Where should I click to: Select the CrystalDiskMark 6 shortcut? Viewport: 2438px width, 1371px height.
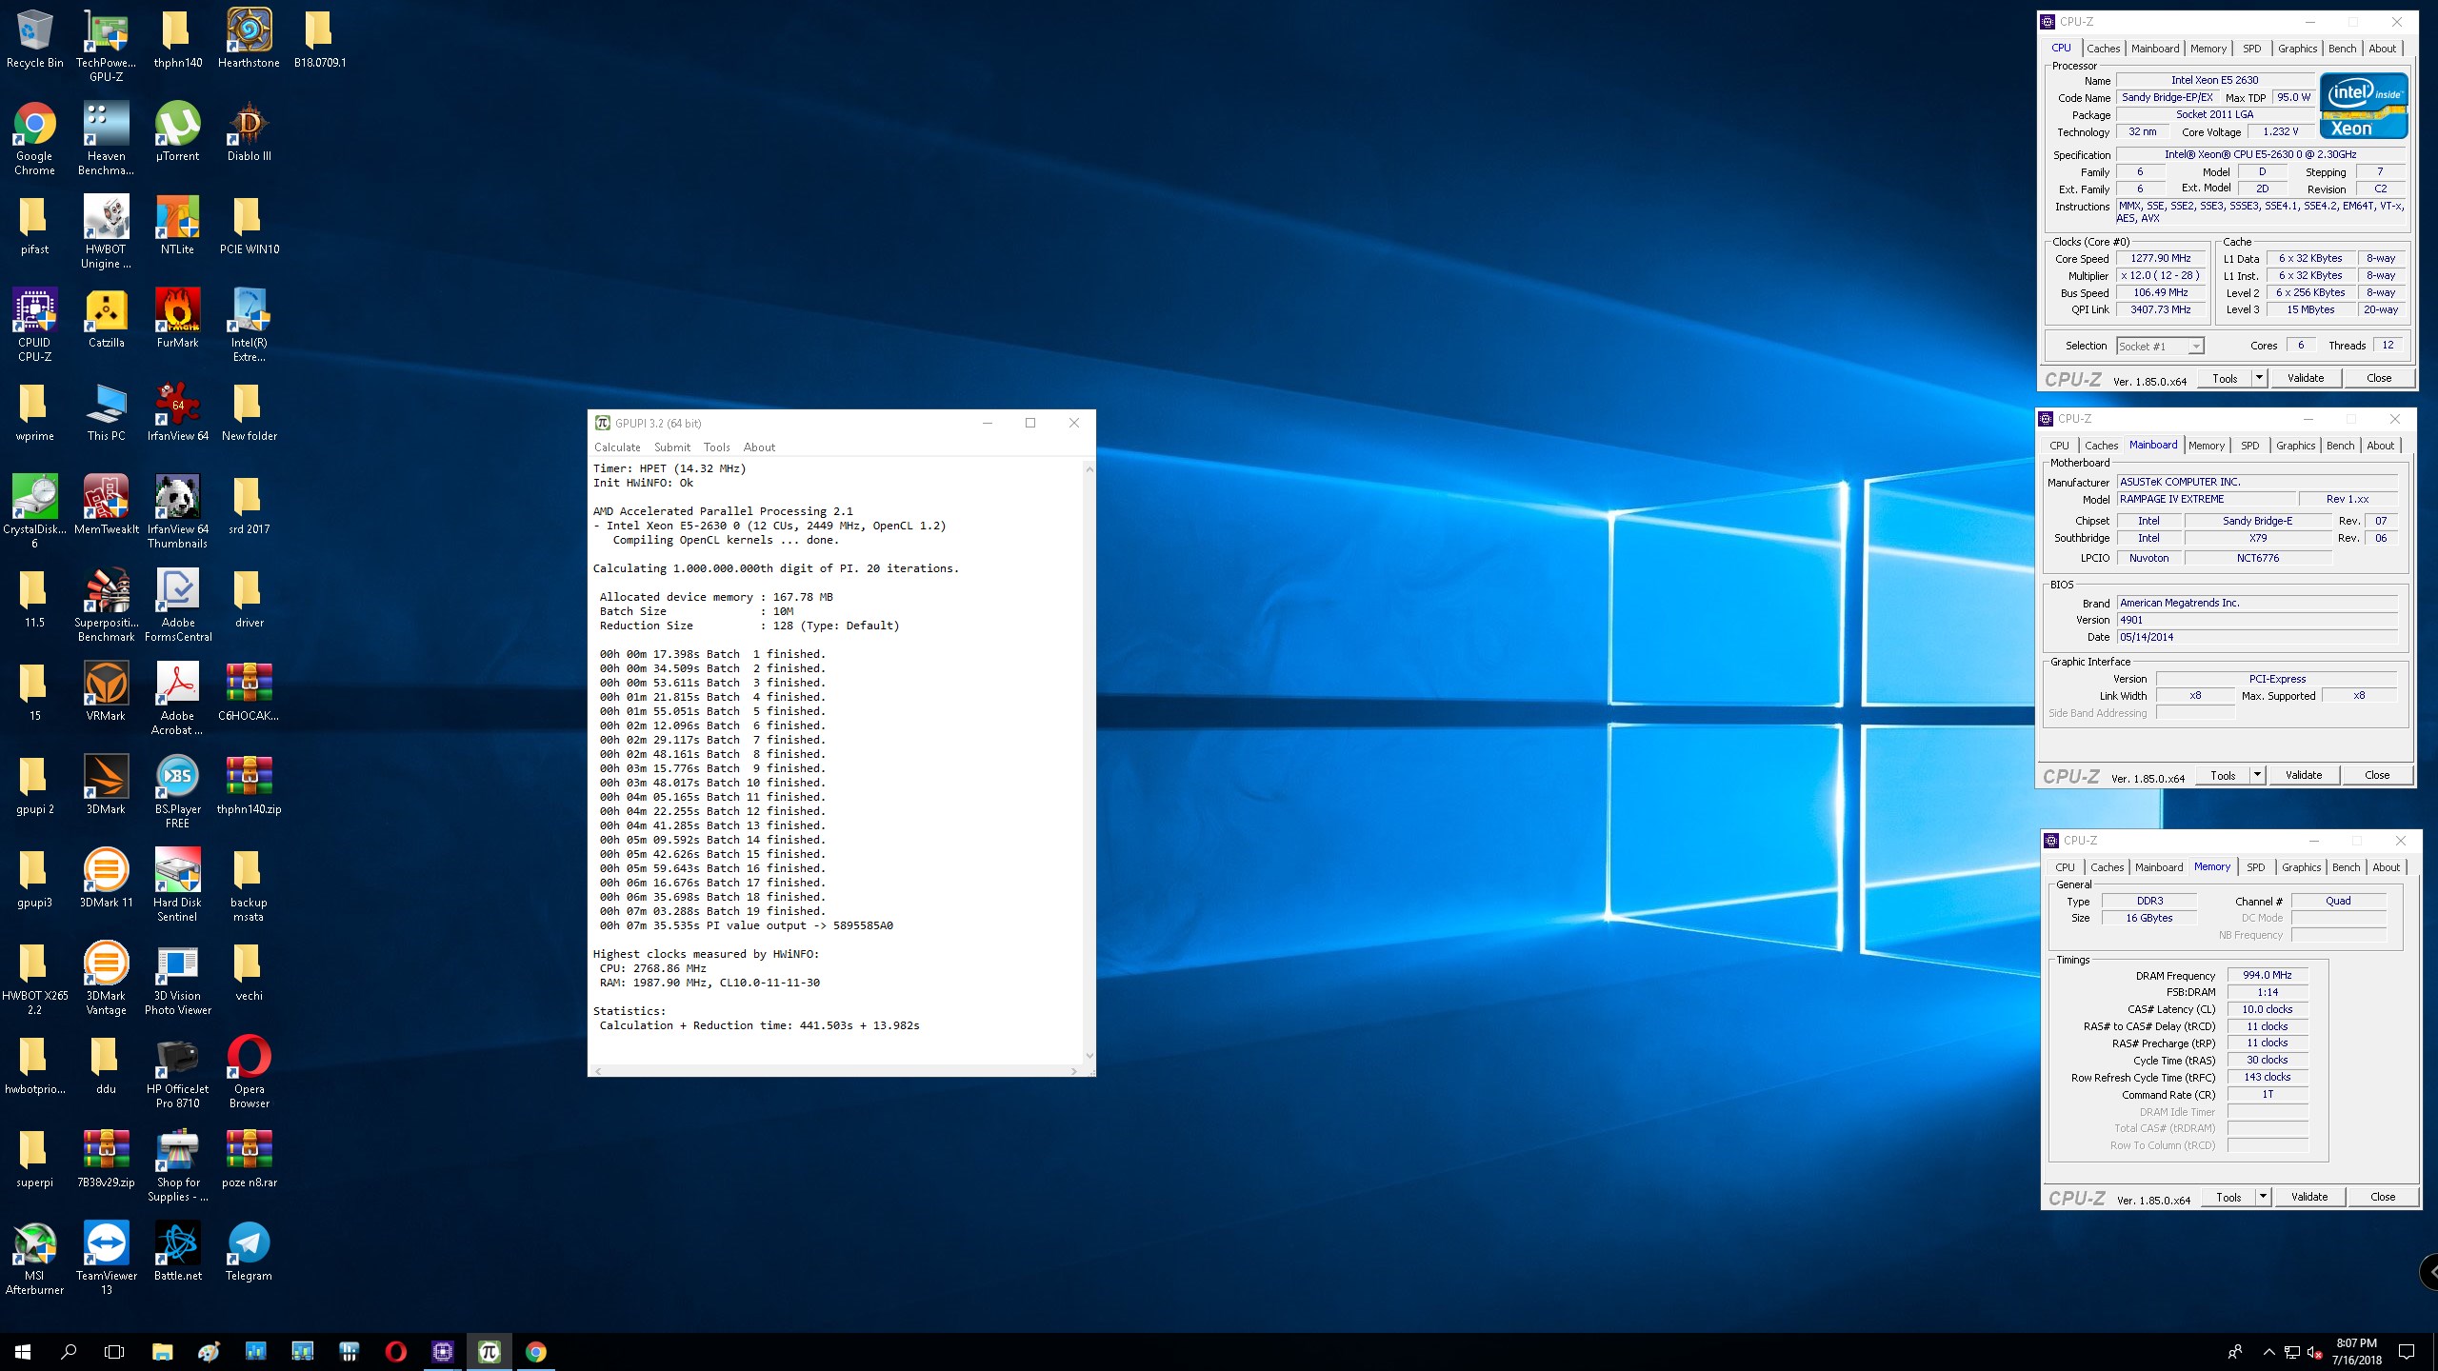(34, 511)
